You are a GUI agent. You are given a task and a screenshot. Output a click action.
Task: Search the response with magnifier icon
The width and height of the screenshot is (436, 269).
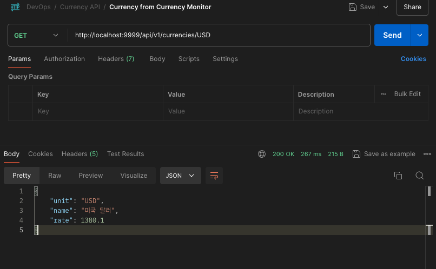[x=419, y=176]
